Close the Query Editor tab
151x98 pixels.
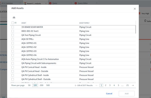coord(97,3)
